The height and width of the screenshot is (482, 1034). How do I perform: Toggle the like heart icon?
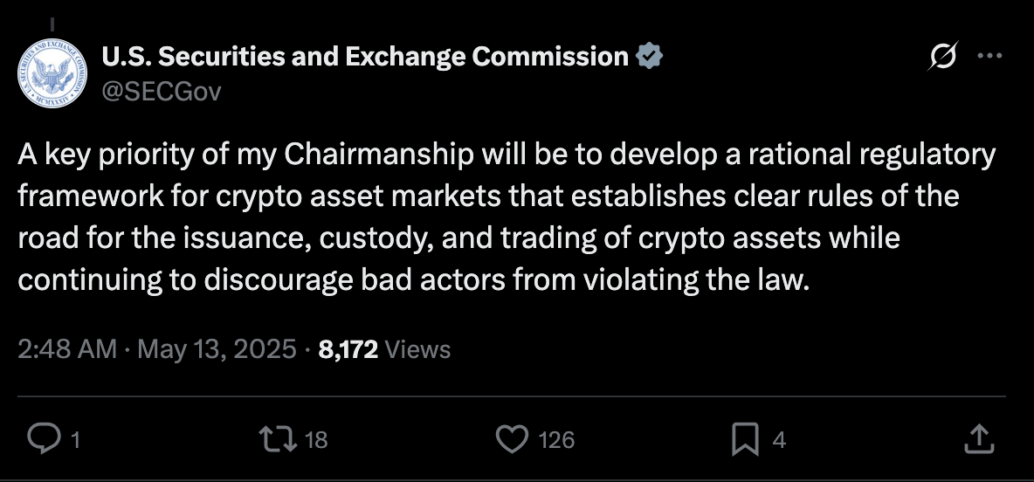coord(513,439)
